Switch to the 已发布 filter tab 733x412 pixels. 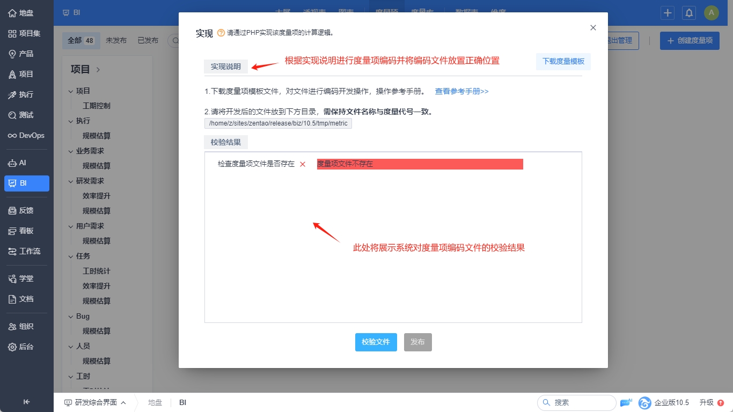[148, 41]
